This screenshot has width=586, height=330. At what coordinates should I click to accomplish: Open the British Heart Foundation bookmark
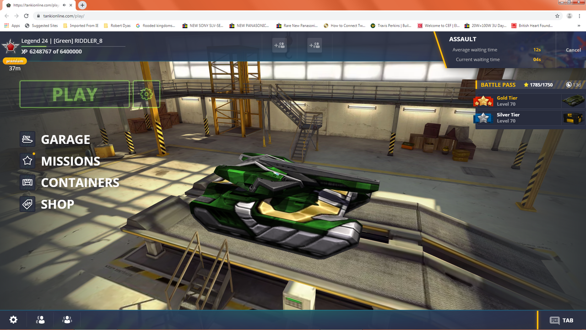[532, 26]
